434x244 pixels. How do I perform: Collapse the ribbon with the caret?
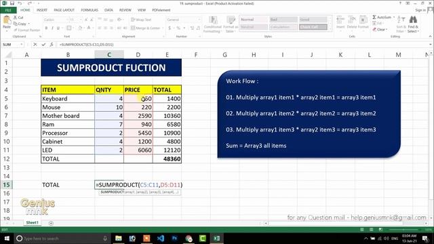click(430, 37)
